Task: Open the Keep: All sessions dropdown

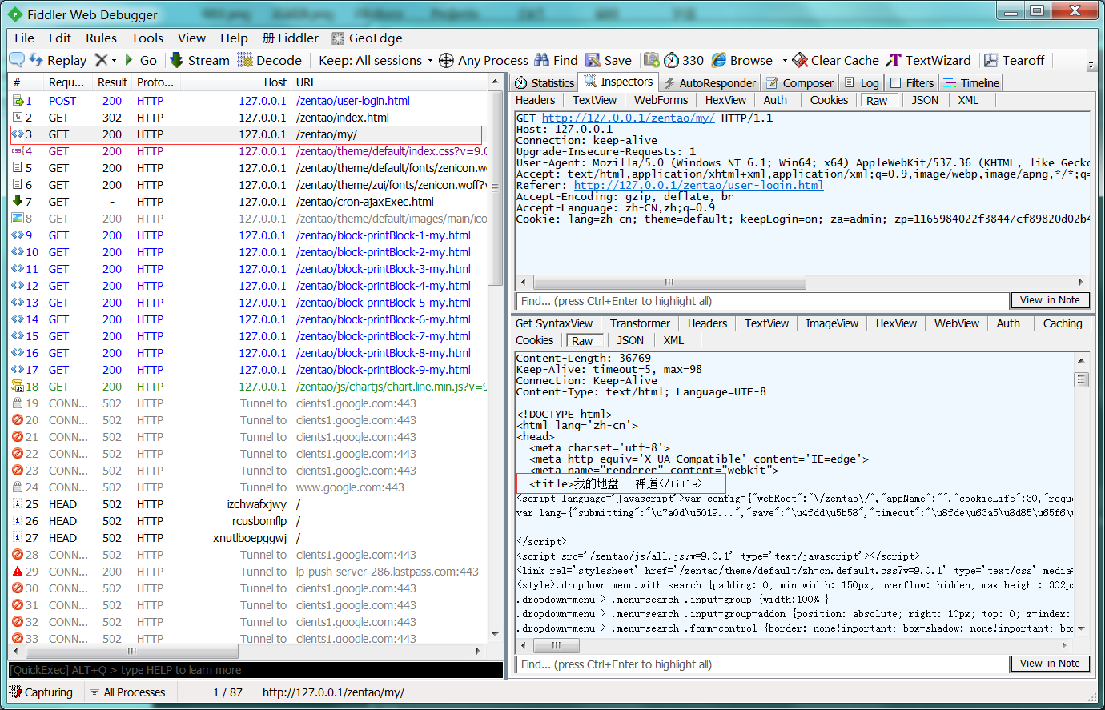Action: point(375,60)
